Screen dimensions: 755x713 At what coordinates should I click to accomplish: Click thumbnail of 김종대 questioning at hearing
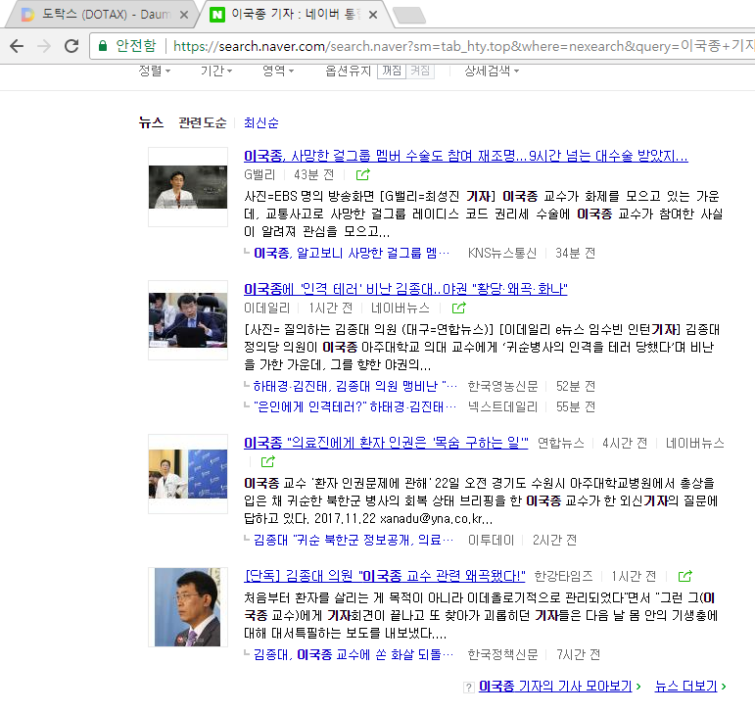[188, 320]
